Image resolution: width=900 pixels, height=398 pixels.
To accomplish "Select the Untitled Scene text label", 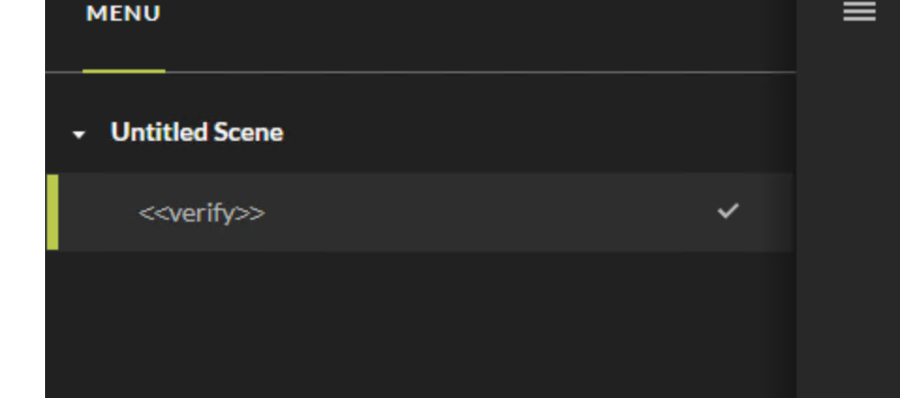I will pyautogui.click(x=196, y=132).
